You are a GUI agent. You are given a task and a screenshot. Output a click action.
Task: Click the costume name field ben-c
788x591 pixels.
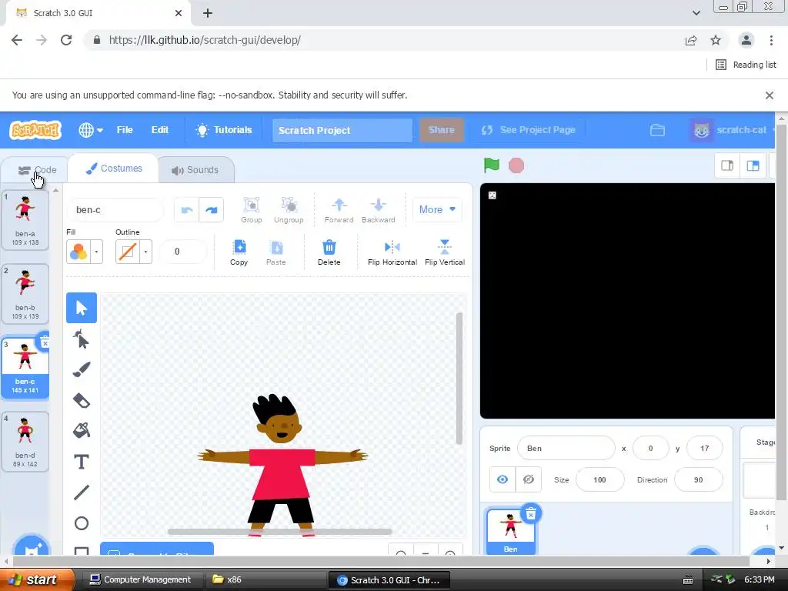115,210
